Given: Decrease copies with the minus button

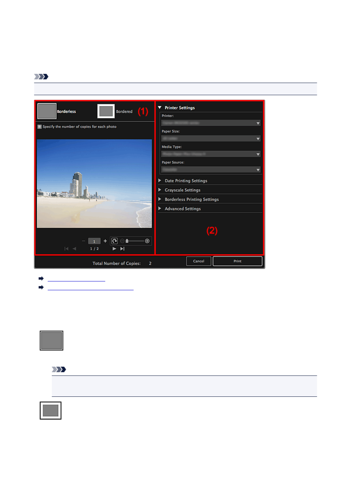Looking at the screenshot, I should pos(84,241).
